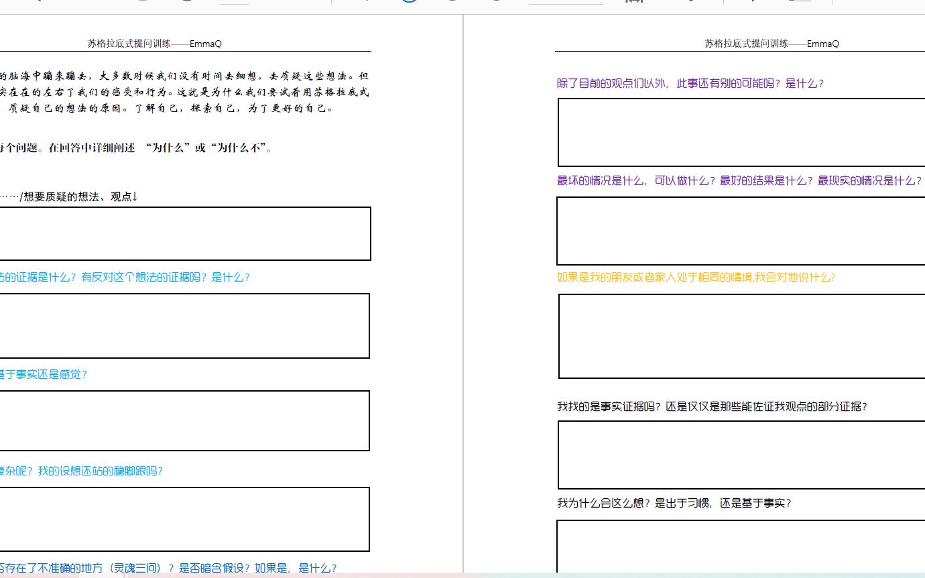Viewport: 925px width, 578px height.
Task: Click the purple question starting 最坏的情况是什么
Action: (739, 181)
